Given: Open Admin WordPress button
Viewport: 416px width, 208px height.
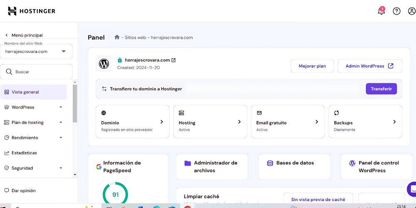Looking at the screenshot, I should [369, 66].
